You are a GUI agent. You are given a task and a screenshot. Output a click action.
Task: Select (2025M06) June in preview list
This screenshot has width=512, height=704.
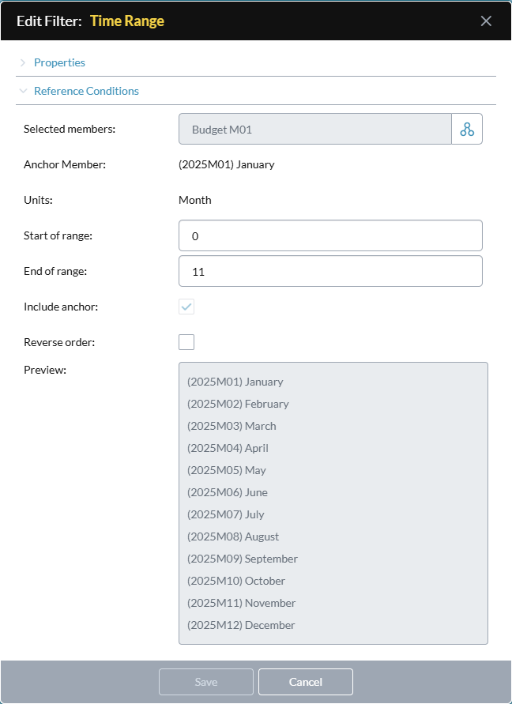(228, 492)
